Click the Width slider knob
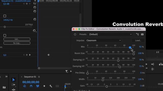The image size is (163, 91). click(x=103, y=80)
